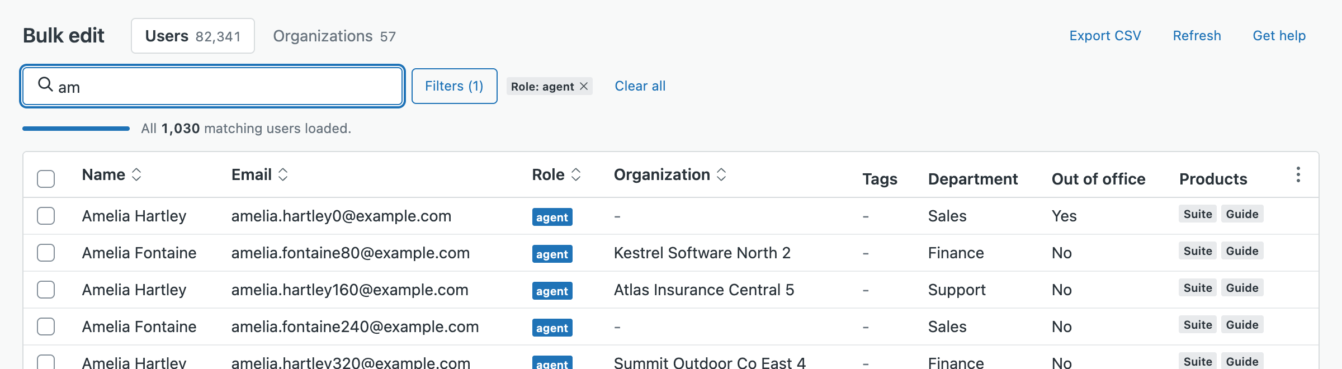Click Suite tag in Kestrel Software row
The image size is (1342, 369).
click(x=1198, y=251)
